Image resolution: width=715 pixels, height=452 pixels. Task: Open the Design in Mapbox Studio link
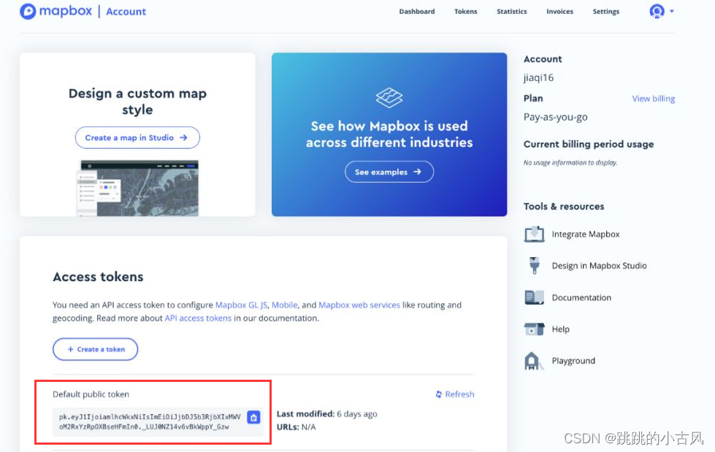(x=599, y=266)
